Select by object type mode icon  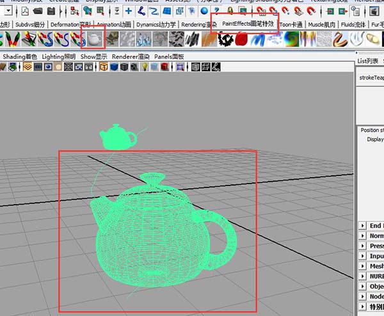coord(88,11)
